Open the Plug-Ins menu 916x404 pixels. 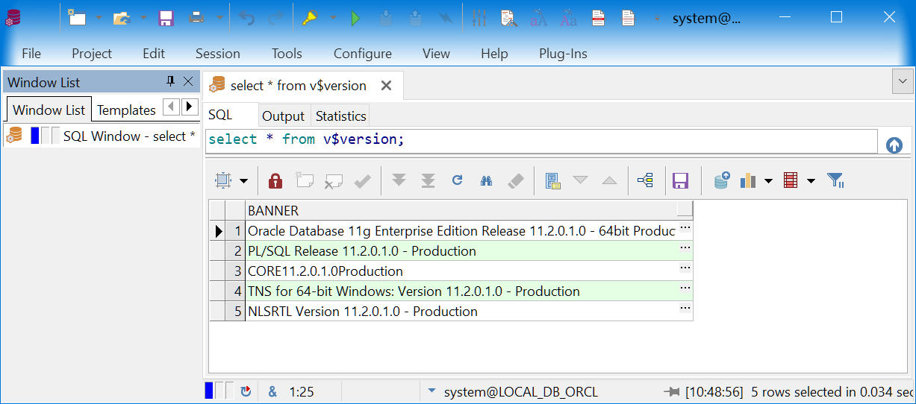563,54
